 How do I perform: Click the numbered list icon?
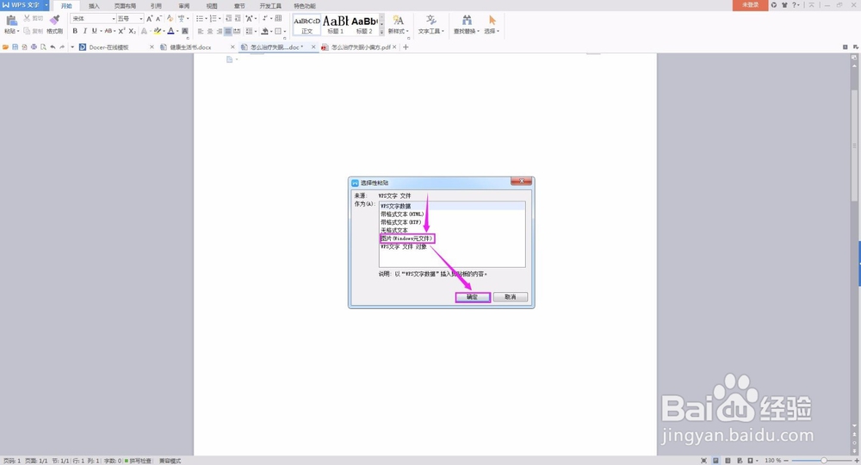(x=214, y=19)
